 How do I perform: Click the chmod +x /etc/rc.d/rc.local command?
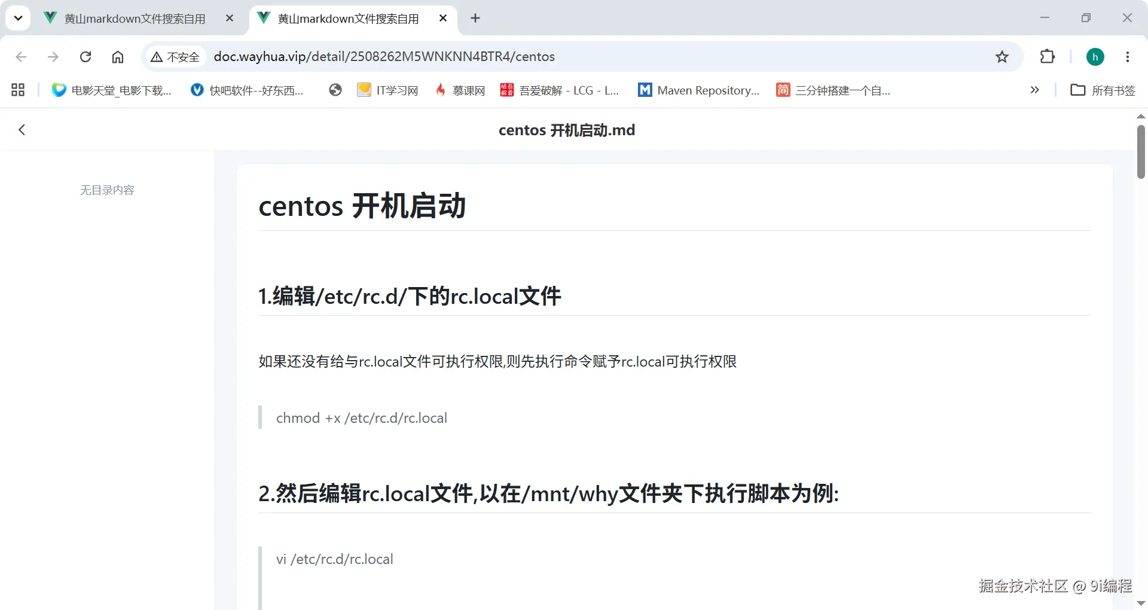(362, 418)
